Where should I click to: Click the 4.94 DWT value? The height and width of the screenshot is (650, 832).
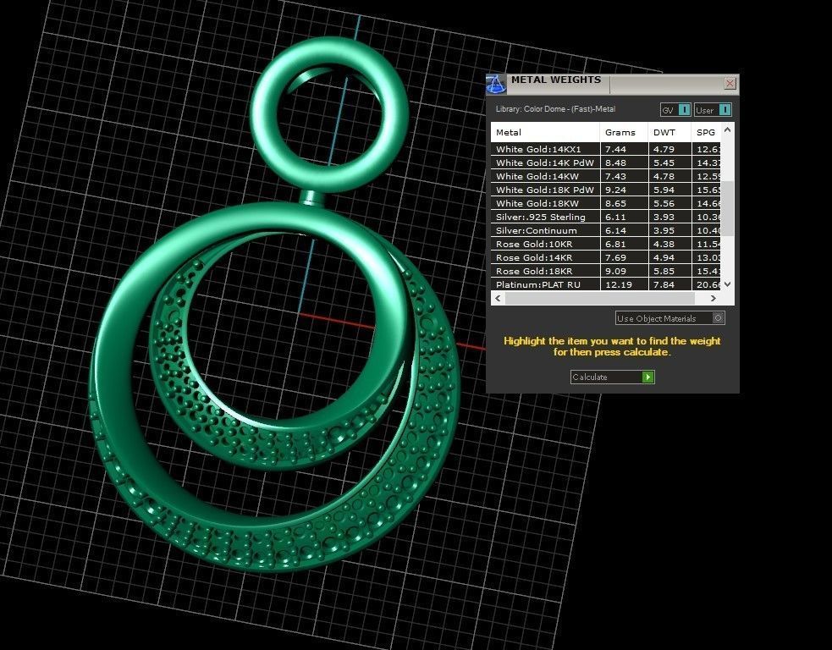664,257
